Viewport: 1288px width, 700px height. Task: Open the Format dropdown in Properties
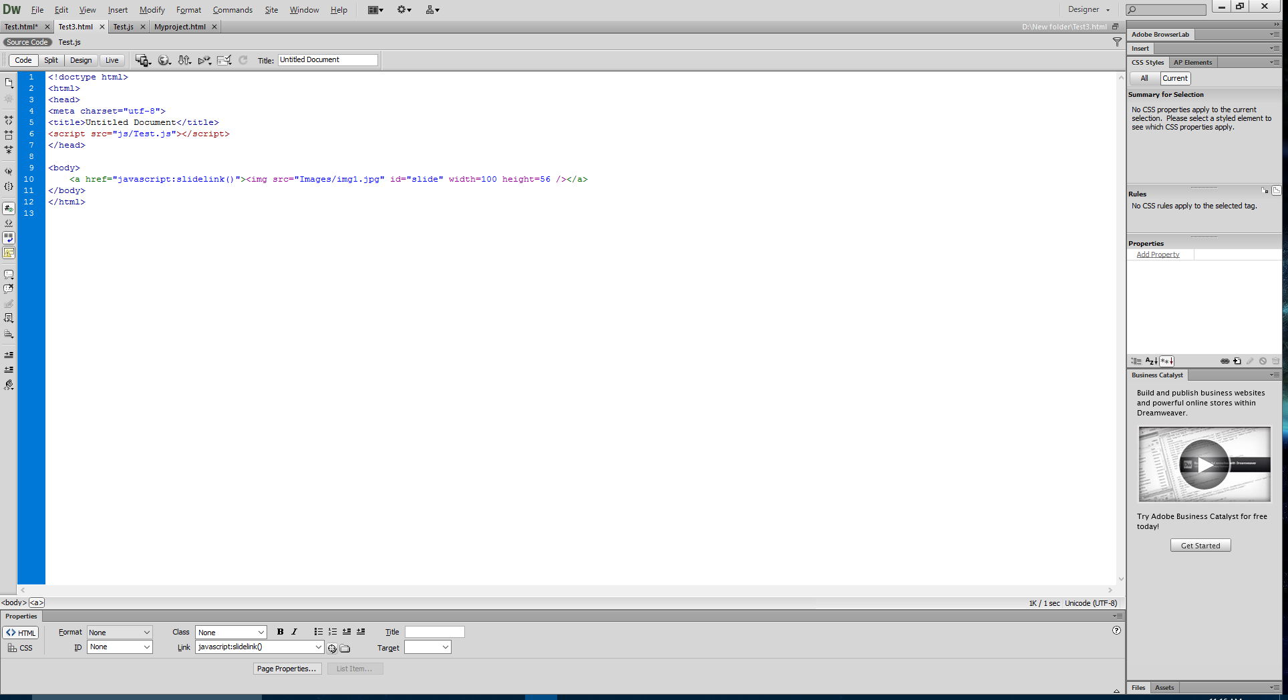click(x=119, y=632)
